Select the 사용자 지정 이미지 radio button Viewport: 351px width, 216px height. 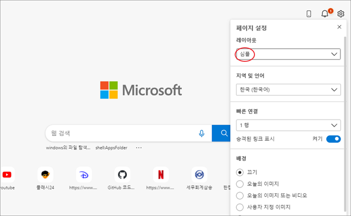pos(240,207)
